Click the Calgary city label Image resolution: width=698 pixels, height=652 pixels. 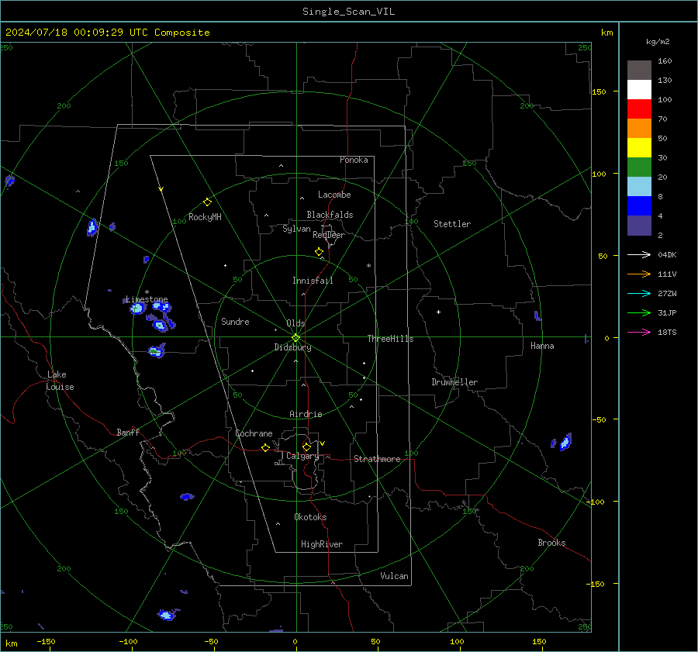click(x=302, y=456)
